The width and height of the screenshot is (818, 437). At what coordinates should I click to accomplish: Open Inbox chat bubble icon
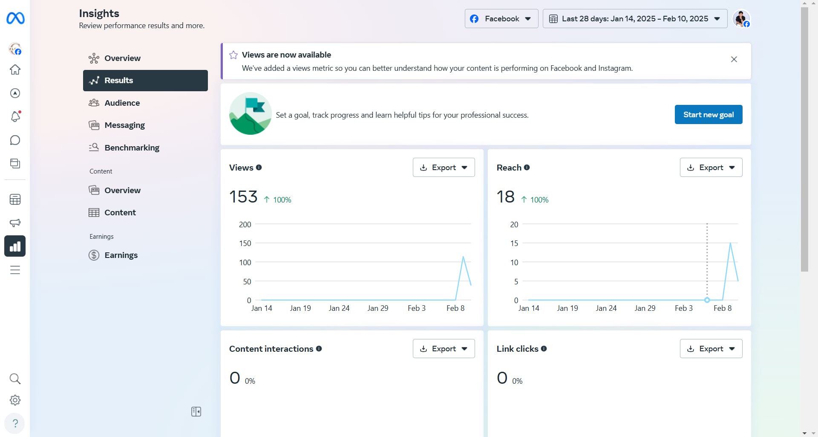coord(15,140)
